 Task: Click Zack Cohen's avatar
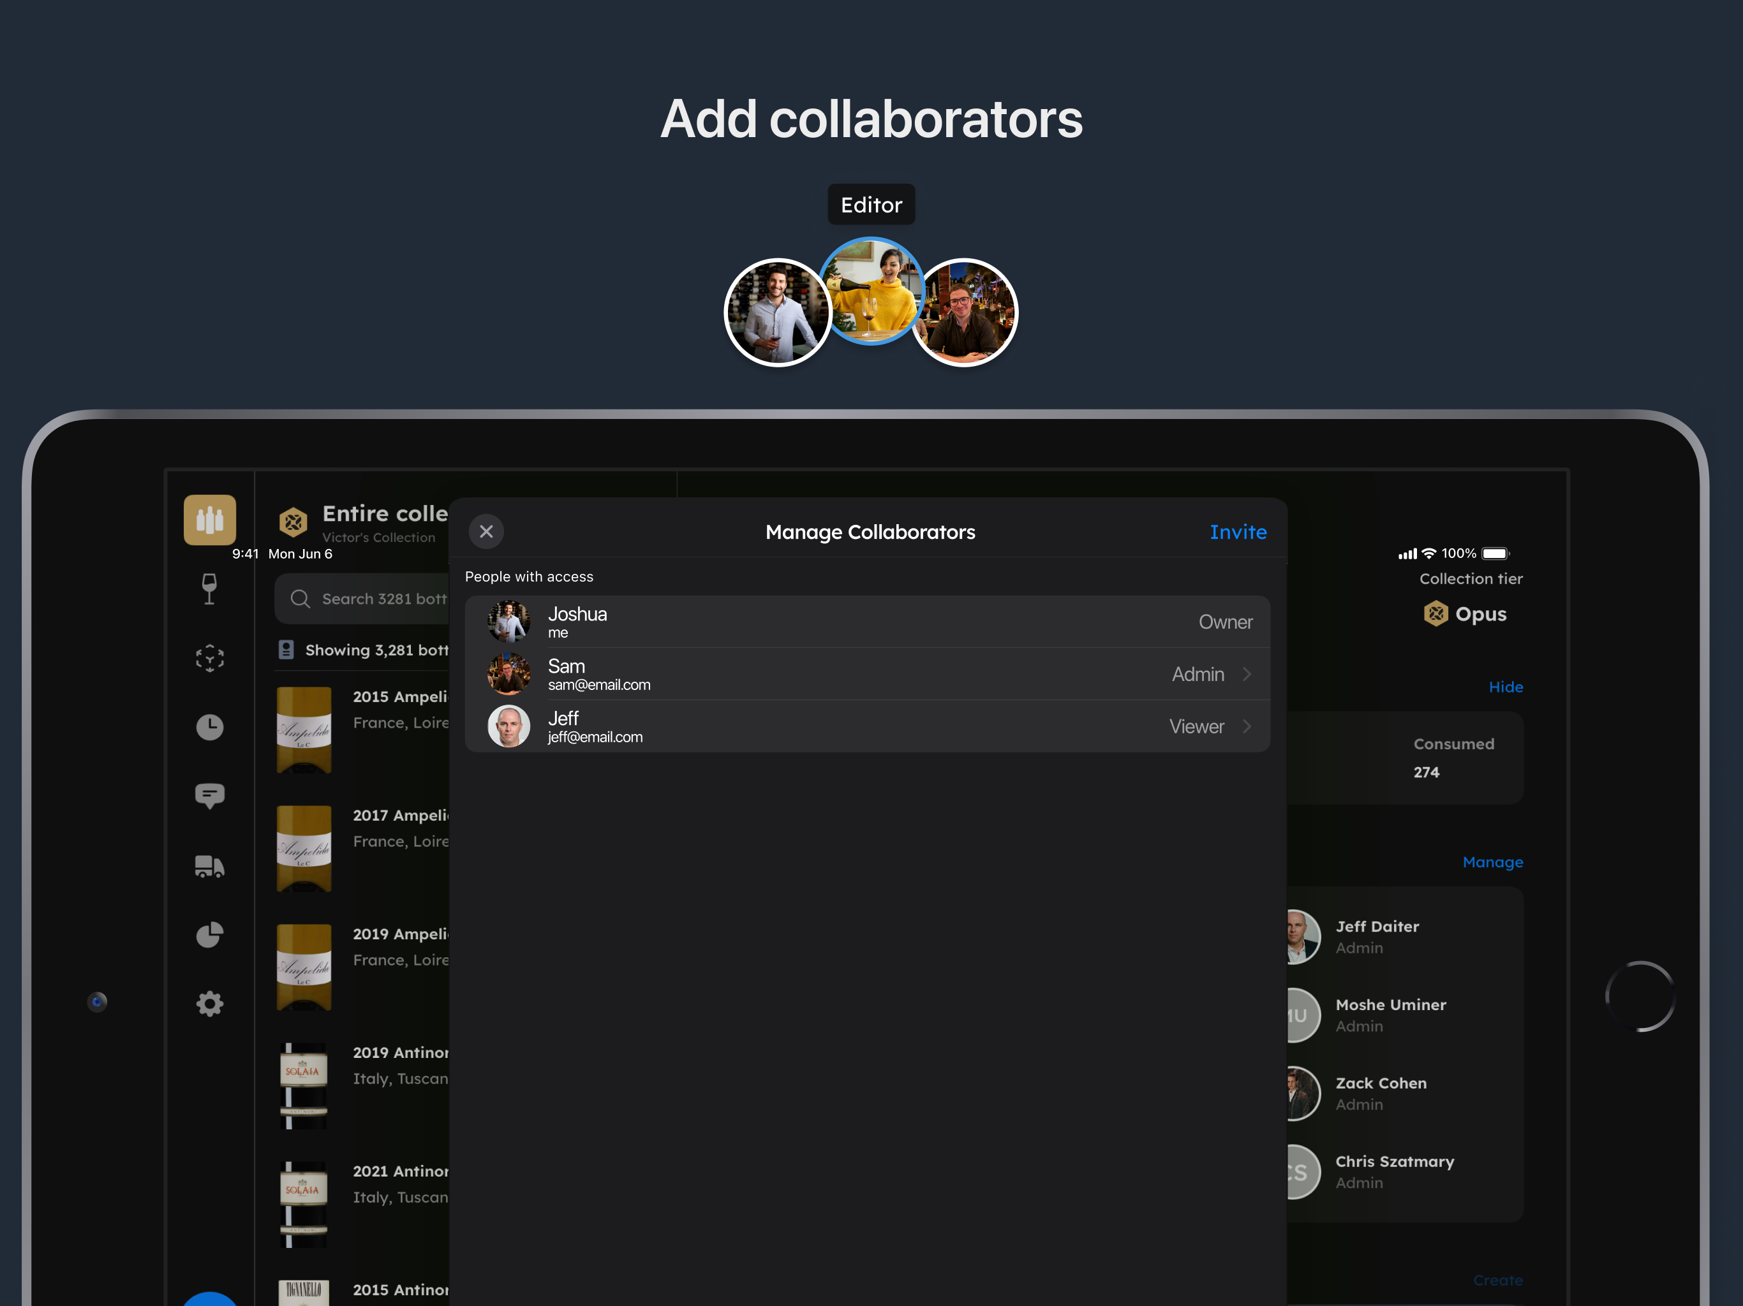1303,1093
